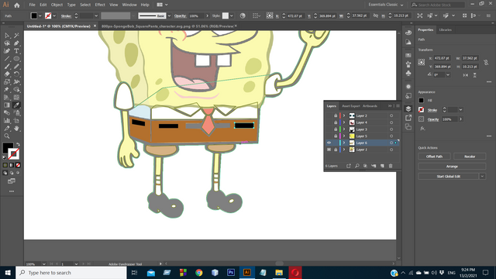Image resolution: width=496 pixels, height=279 pixels.
Task: Click the Recolor button
Action: [470, 157]
